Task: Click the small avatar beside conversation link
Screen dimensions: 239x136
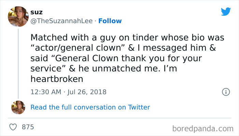Action: (x=18, y=107)
